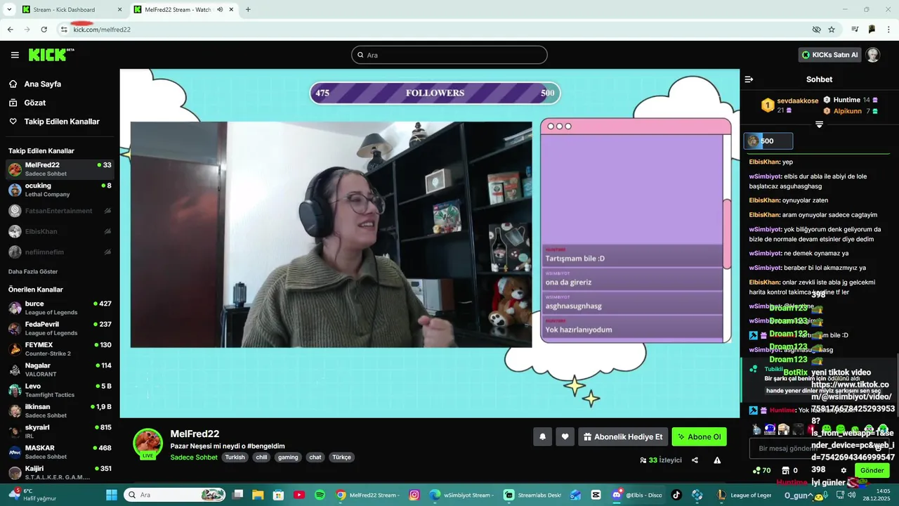
Task: Click KICKs Satın Al button
Action: (829, 55)
